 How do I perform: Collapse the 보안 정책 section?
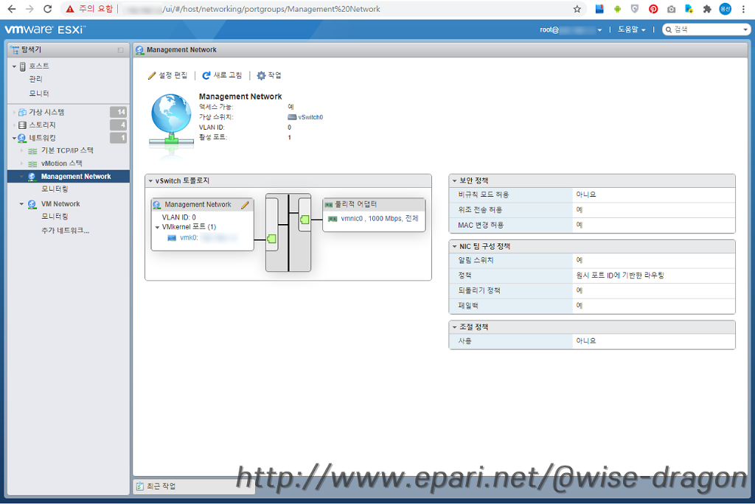point(454,181)
